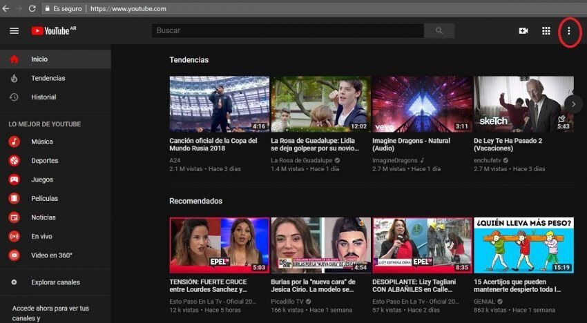Click Explorar canales link
The width and height of the screenshot is (587, 323).
[55, 282]
